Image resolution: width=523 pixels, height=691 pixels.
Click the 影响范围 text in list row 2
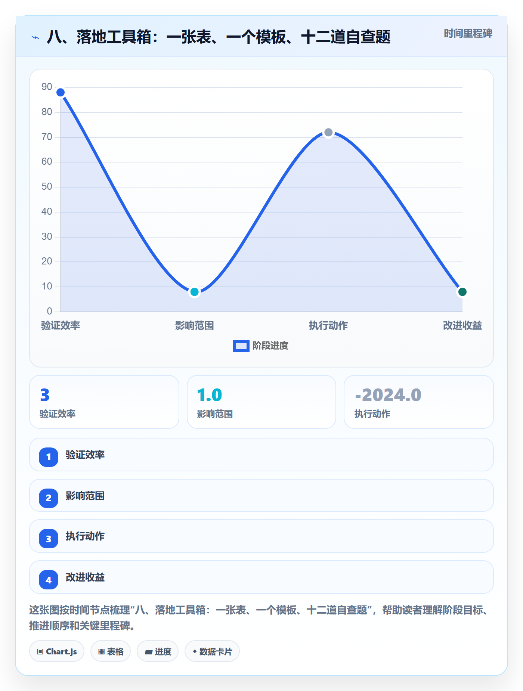(x=85, y=496)
